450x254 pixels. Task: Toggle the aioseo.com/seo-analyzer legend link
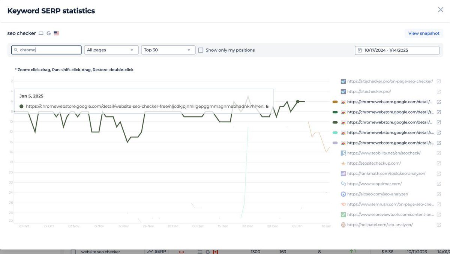pos(378,194)
